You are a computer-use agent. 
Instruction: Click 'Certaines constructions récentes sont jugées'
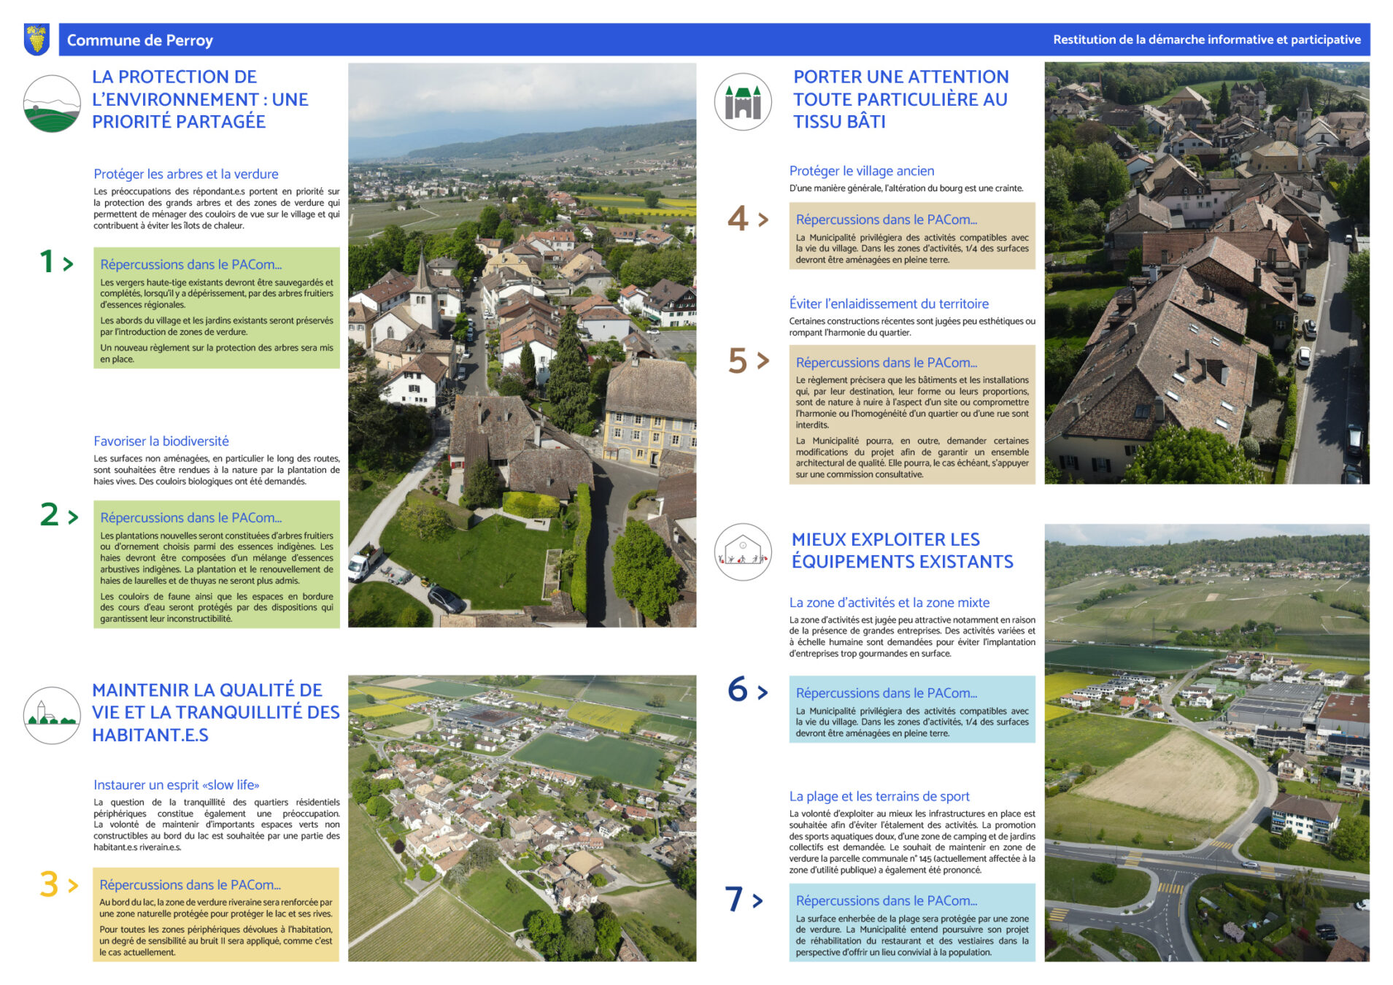[x=912, y=327]
